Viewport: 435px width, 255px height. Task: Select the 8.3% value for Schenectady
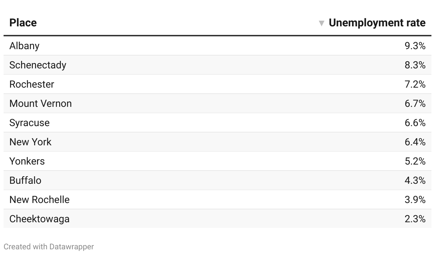(415, 65)
